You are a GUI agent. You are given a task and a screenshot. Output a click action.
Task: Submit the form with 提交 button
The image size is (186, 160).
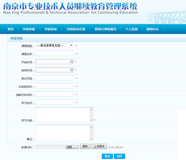107,156
